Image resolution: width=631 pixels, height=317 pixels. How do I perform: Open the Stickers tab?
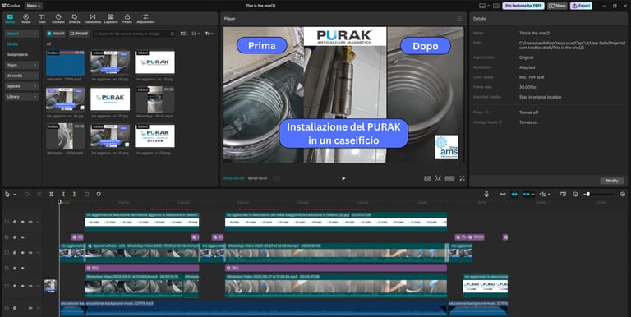click(58, 19)
